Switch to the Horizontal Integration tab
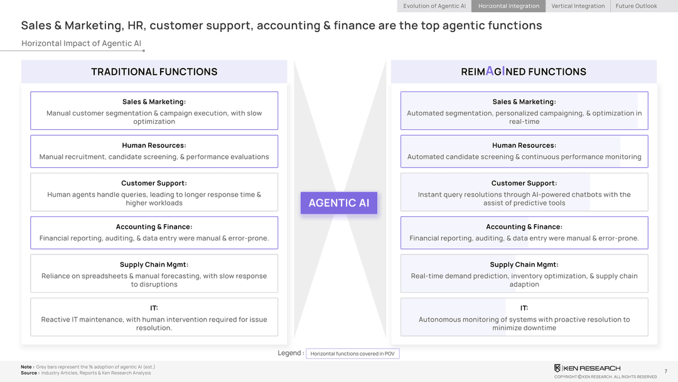The height and width of the screenshot is (382, 678). click(x=508, y=6)
